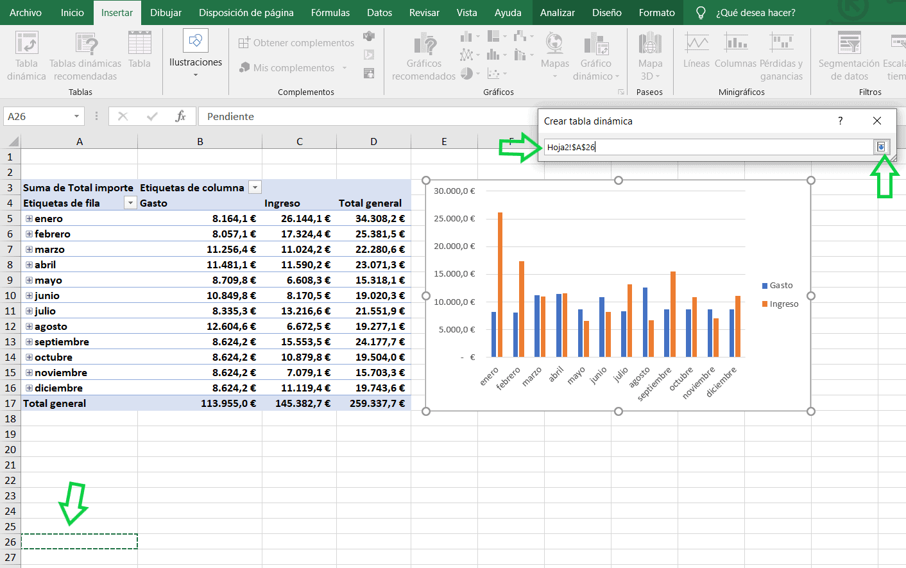
Task: Open the Name Box dropdown arrow
Action: pos(76,116)
